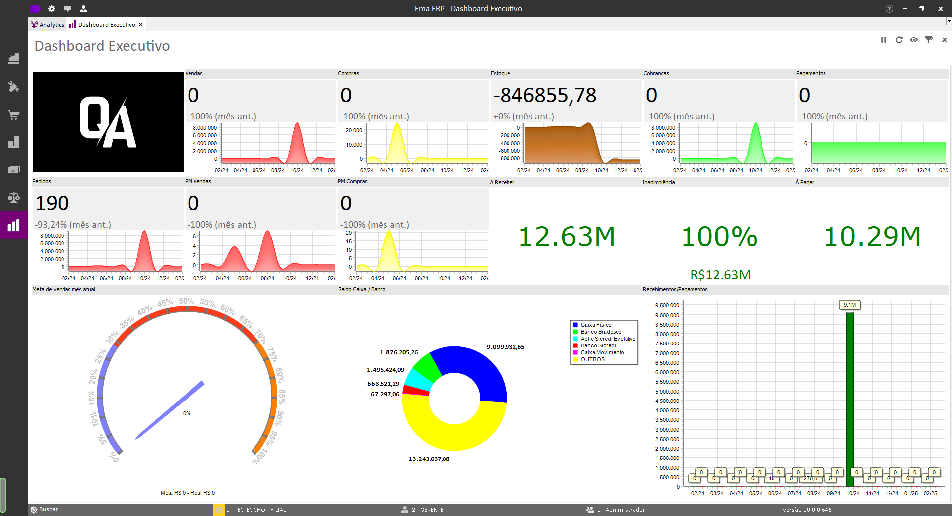Click the TESTES SHOP FILIAL home icon
952x516 pixels.
click(x=219, y=510)
